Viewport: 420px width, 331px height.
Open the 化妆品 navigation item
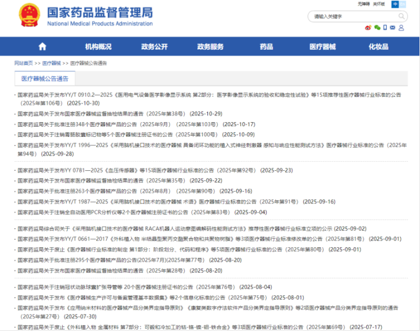[x=378, y=46]
